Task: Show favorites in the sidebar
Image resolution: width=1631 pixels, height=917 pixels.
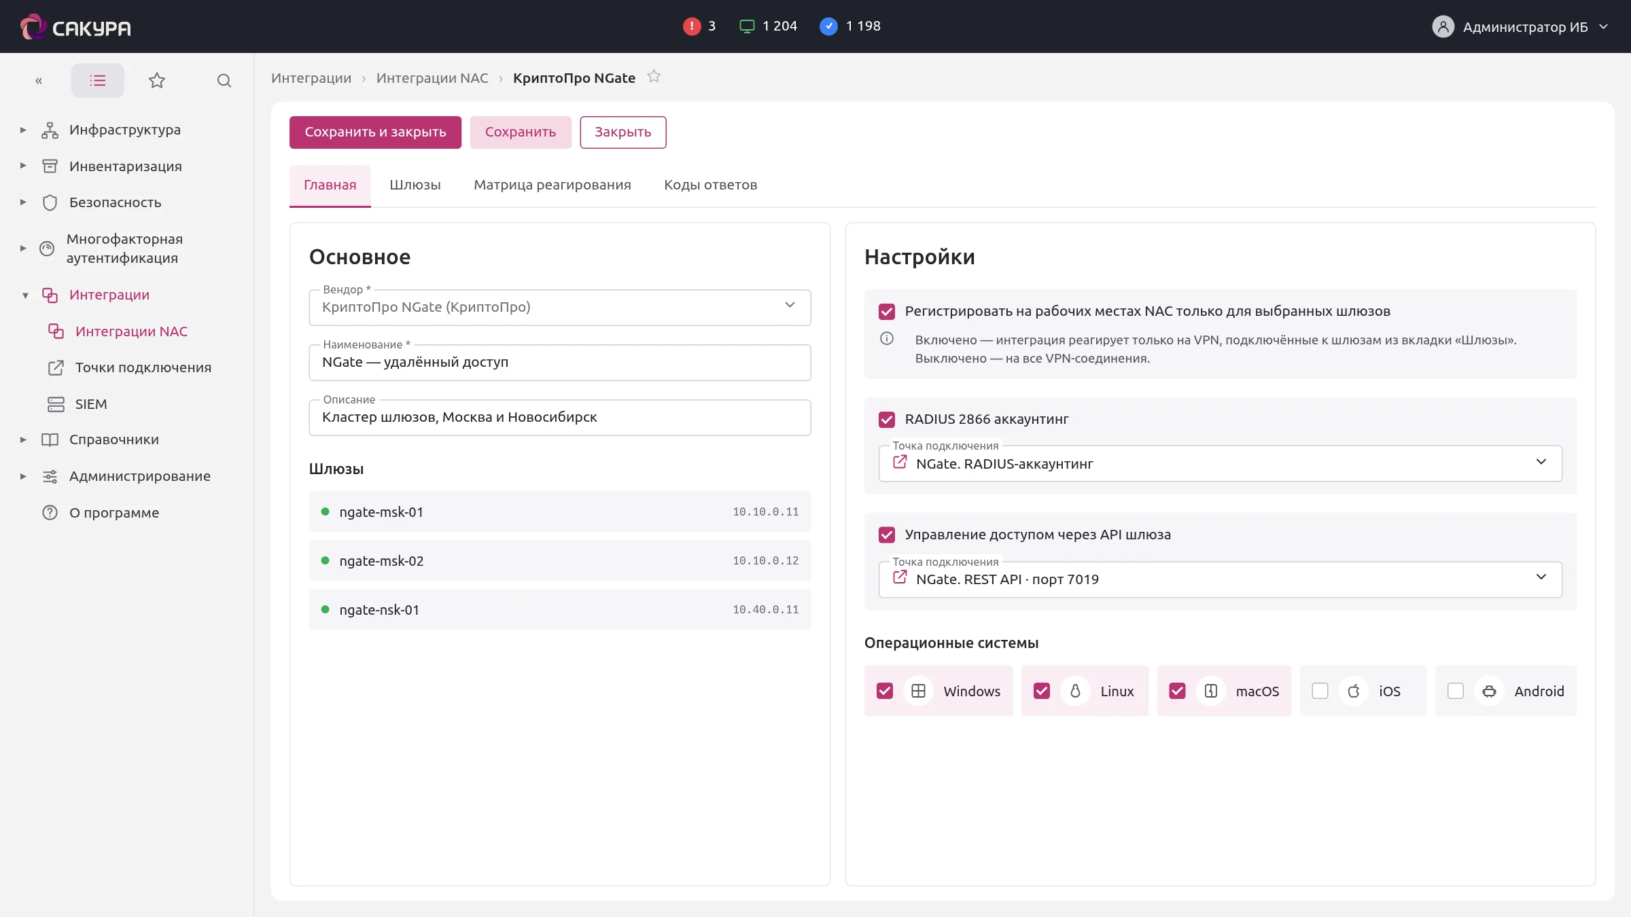Action: pyautogui.click(x=157, y=81)
